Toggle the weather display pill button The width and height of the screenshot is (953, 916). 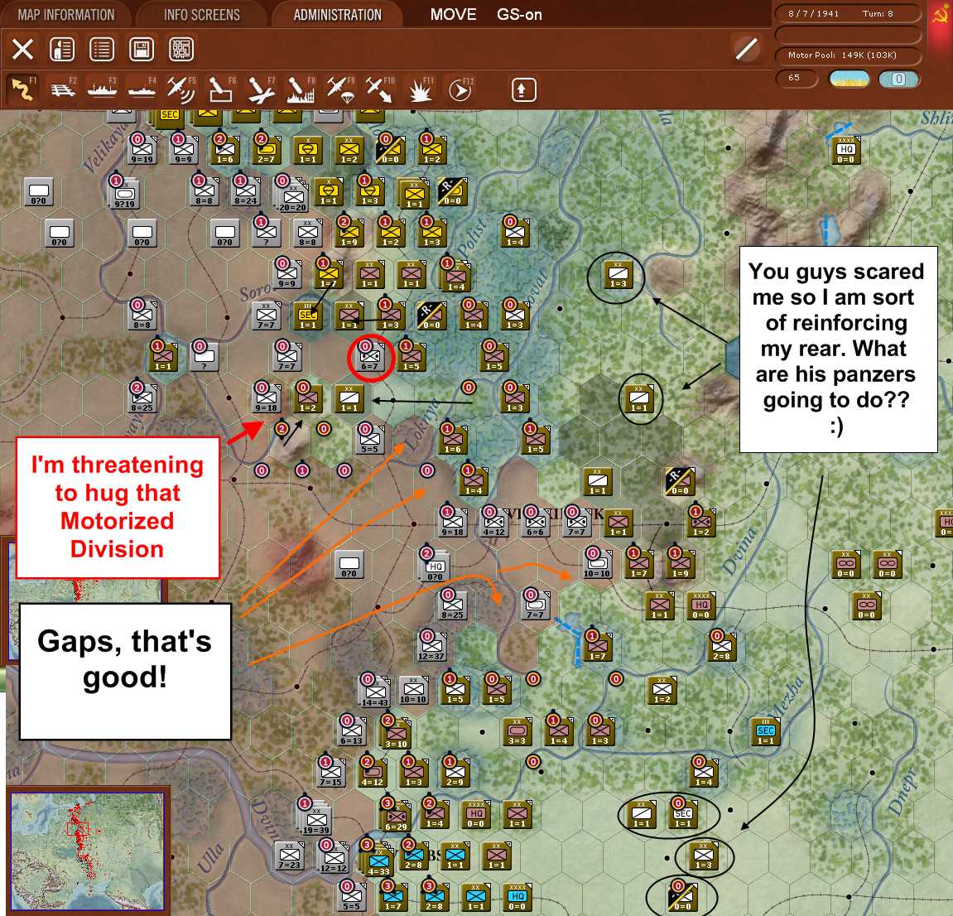pyautogui.click(x=849, y=79)
